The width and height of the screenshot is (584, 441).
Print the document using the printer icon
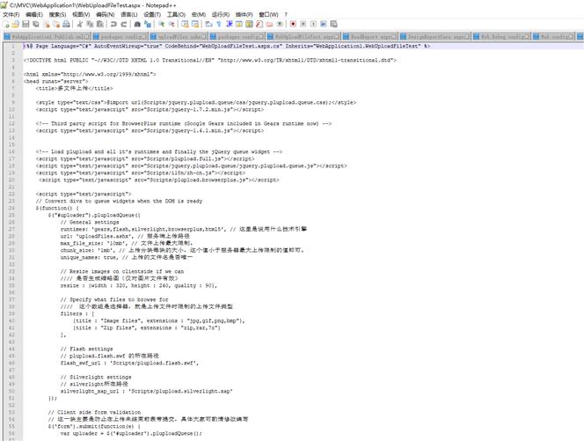pos(66,25)
